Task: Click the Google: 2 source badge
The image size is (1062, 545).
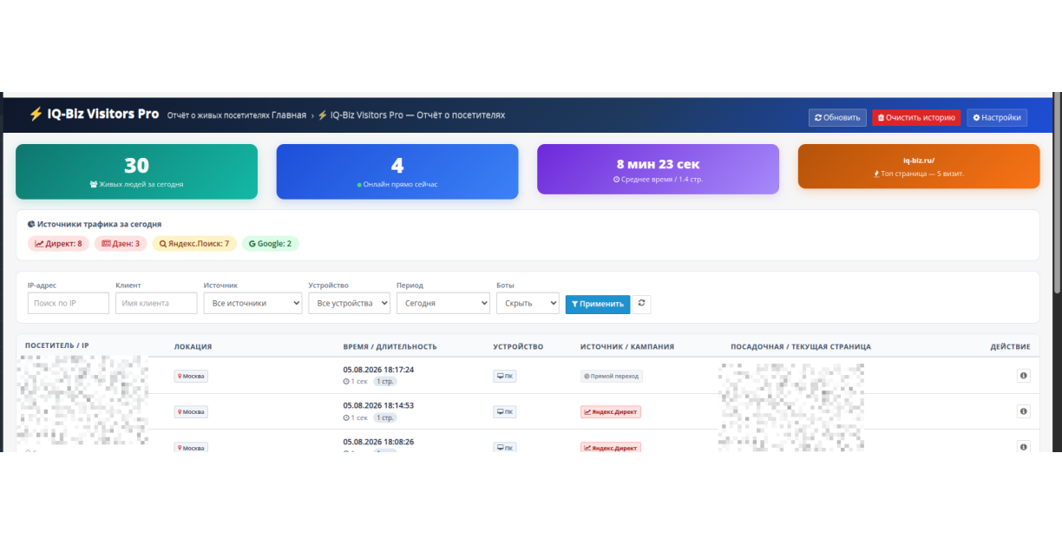Action: (270, 244)
